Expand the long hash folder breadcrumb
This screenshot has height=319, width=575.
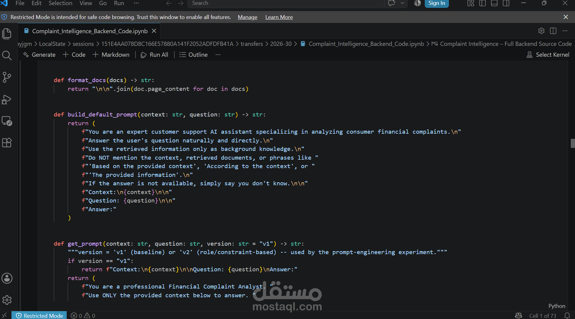167,44
